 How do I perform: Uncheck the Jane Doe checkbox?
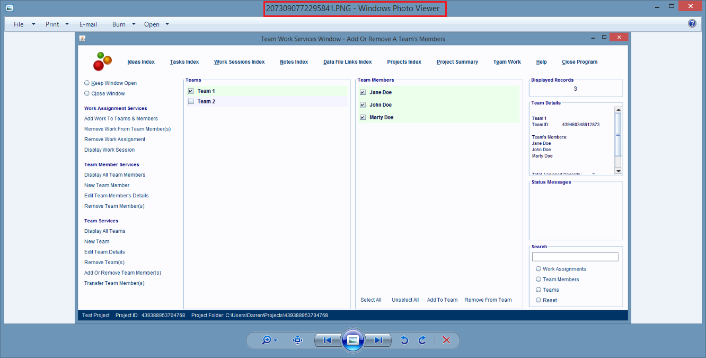pyautogui.click(x=363, y=92)
